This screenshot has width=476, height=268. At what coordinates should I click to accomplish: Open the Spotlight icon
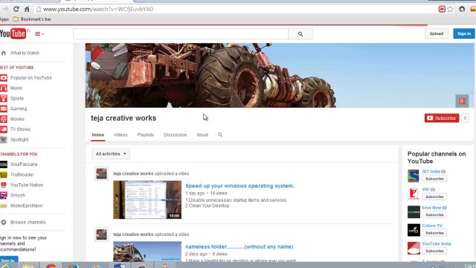tap(4, 140)
